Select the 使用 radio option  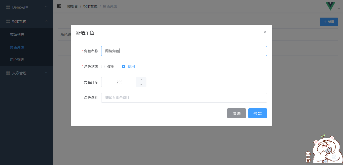click(124, 67)
